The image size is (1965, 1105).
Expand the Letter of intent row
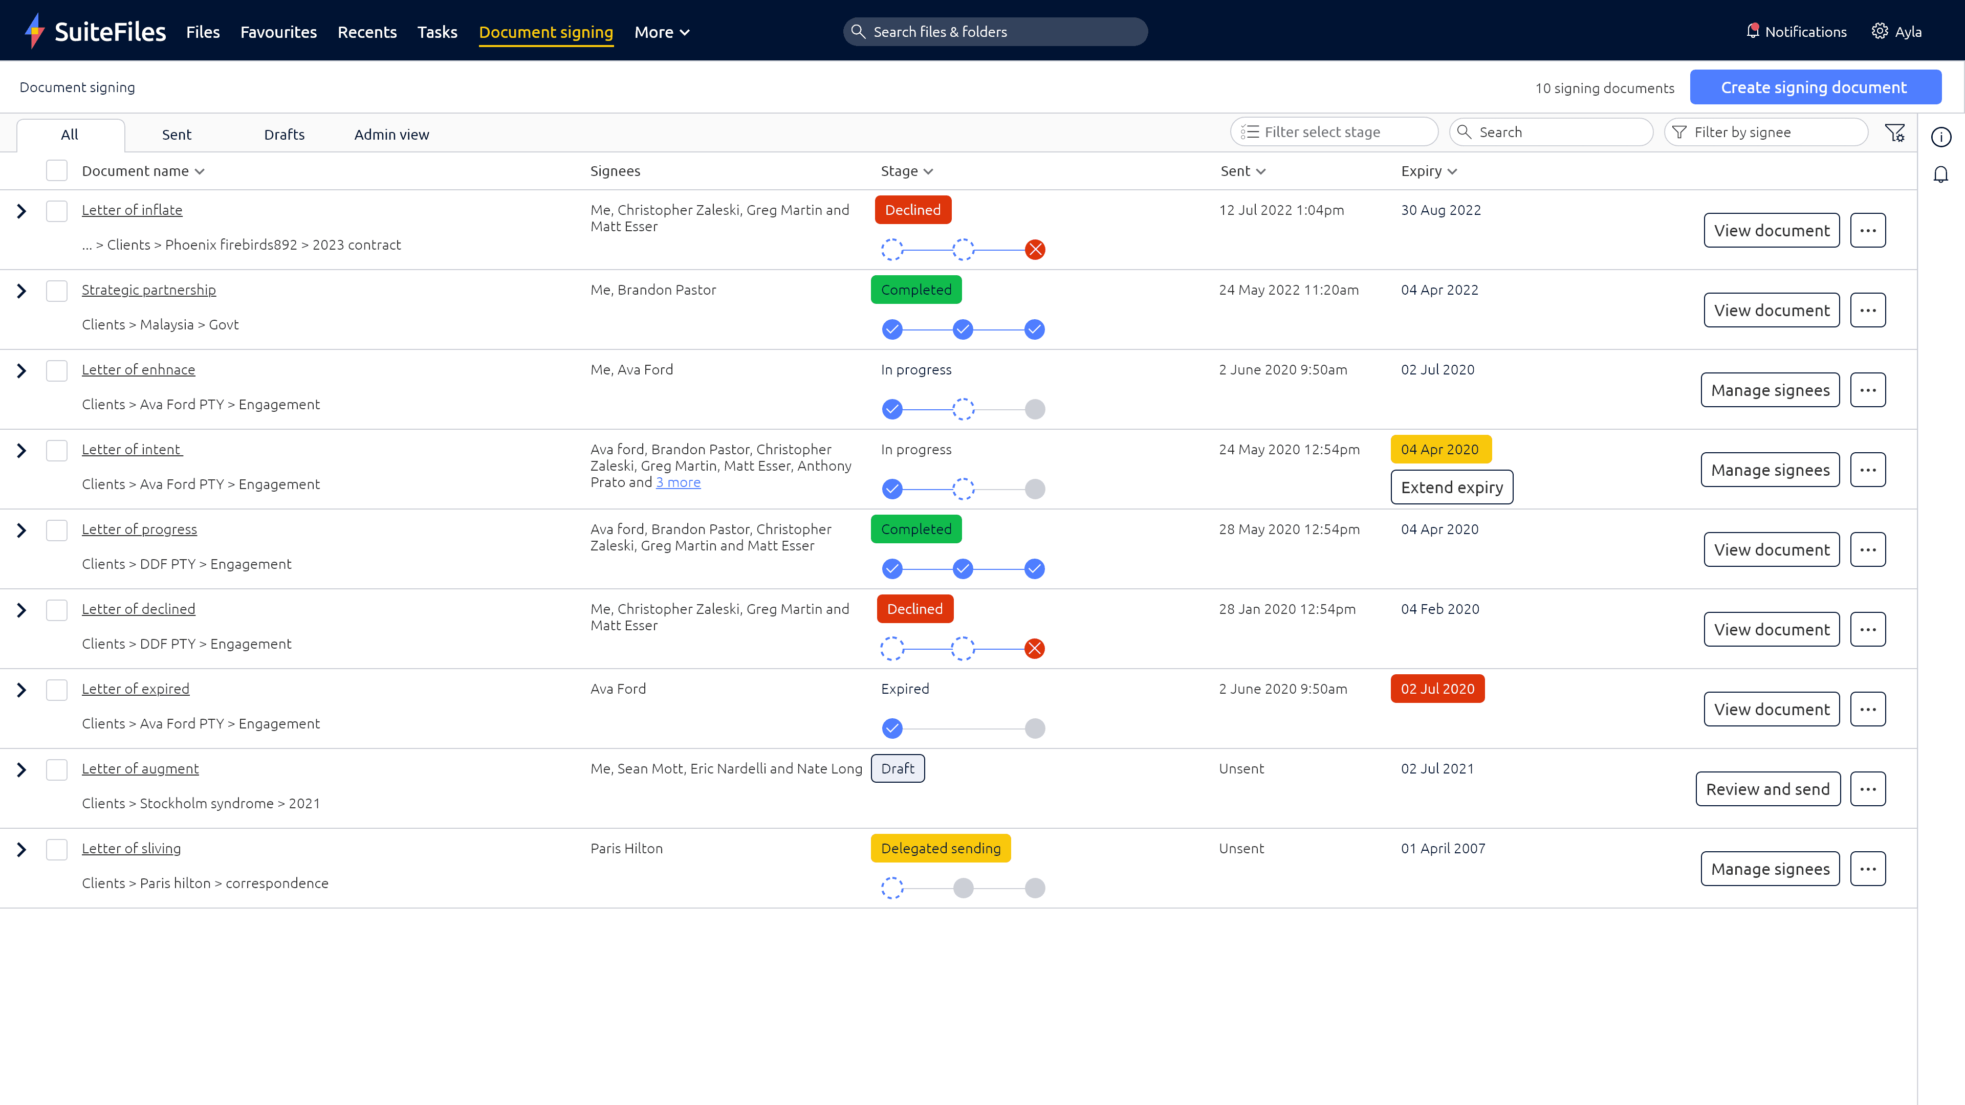tap(21, 451)
